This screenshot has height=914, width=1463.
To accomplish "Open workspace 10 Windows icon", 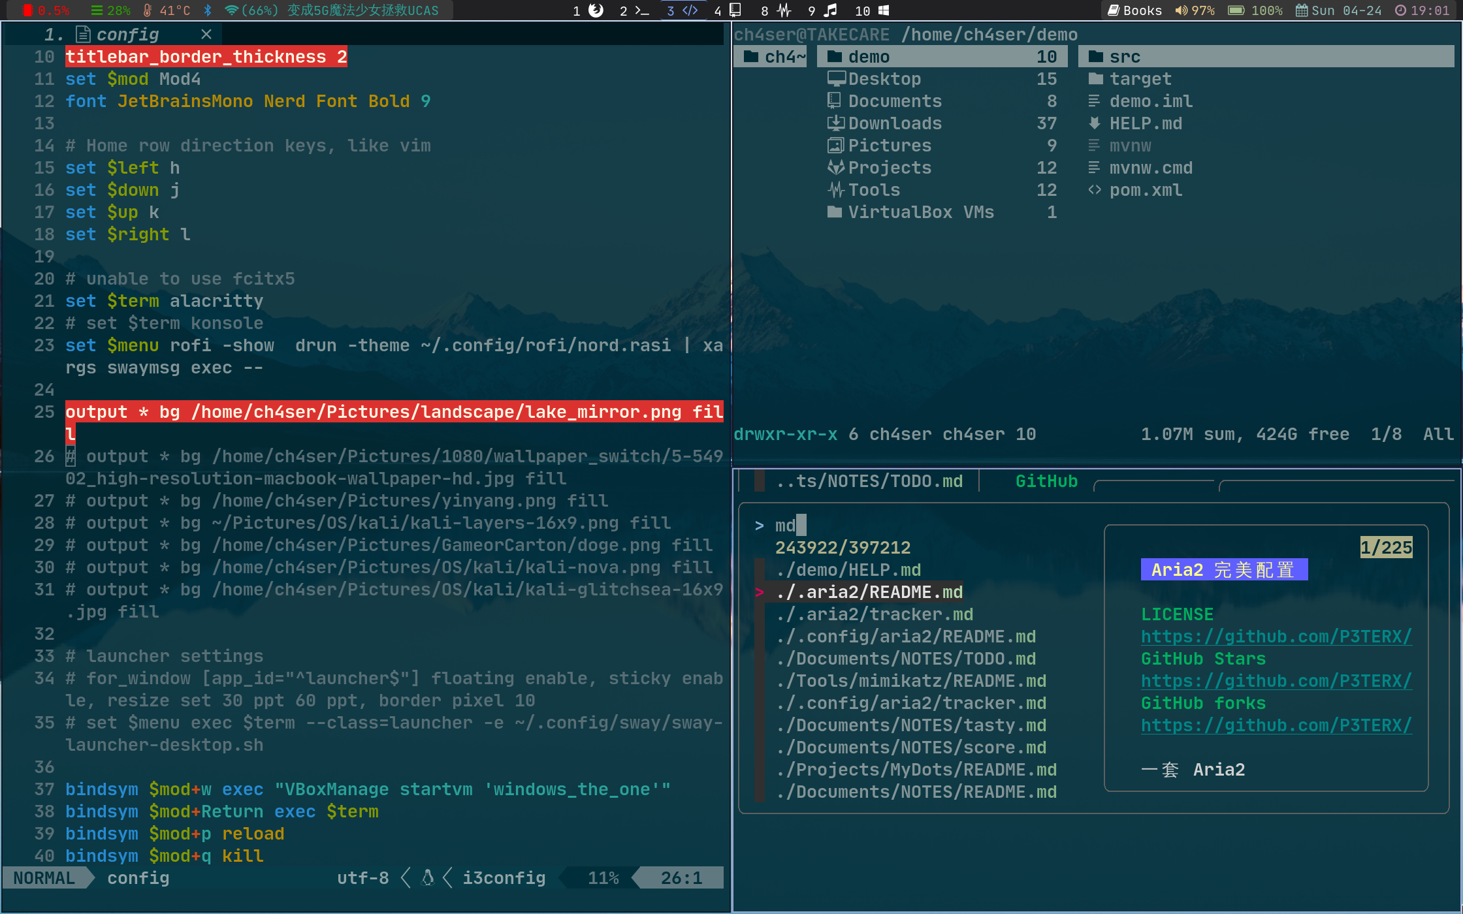I will [883, 10].
